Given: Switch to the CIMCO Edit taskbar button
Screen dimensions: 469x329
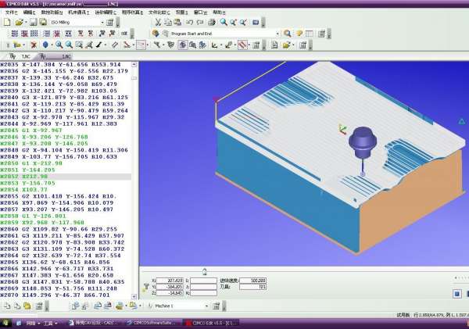Looking at the screenshot, I should [213, 323].
